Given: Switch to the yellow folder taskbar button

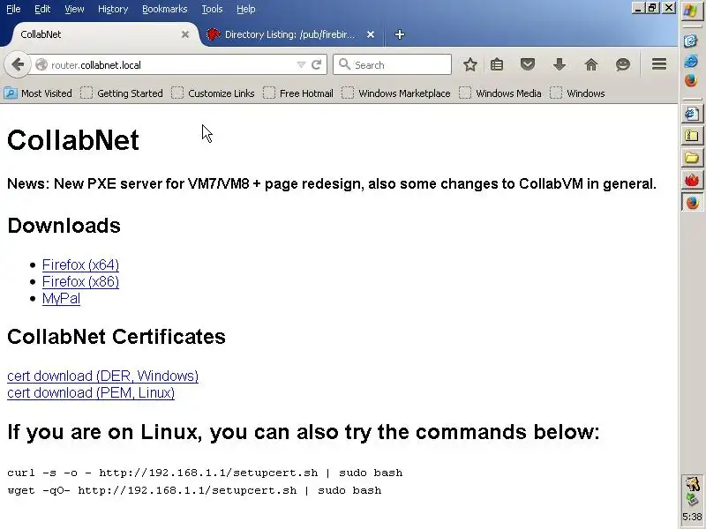Looking at the screenshot, I should tap(692, 158).
